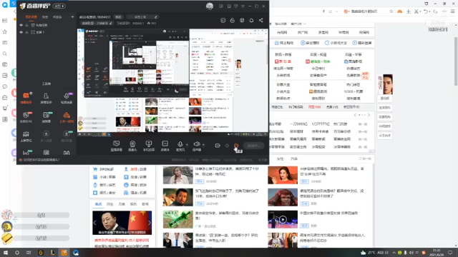This screenshot has width=458, height=257.
Task: Click the share icon in the streaming app header
Action: 260,21
